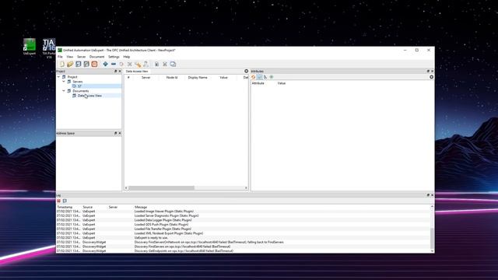Viewport: 498px width, 280px height.
Task: Click scroll up arrow in Log panel
Action: pos(432,207)
